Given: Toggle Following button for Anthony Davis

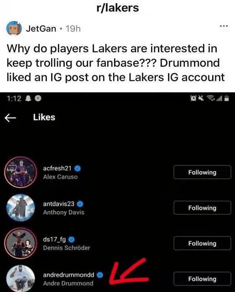Looking at the screenshot, I should 202,207.
